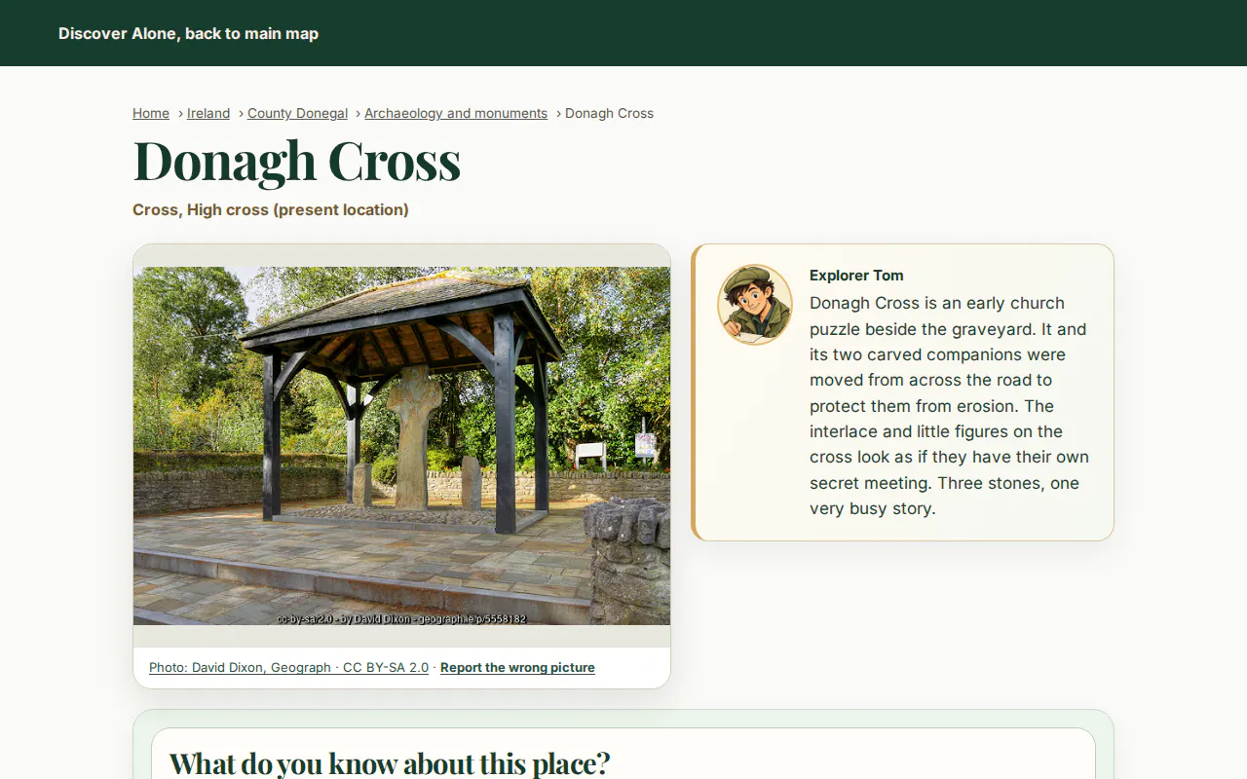
Task: Go to the Ireland breadcrumb
Action: click(x=208, y=113)
